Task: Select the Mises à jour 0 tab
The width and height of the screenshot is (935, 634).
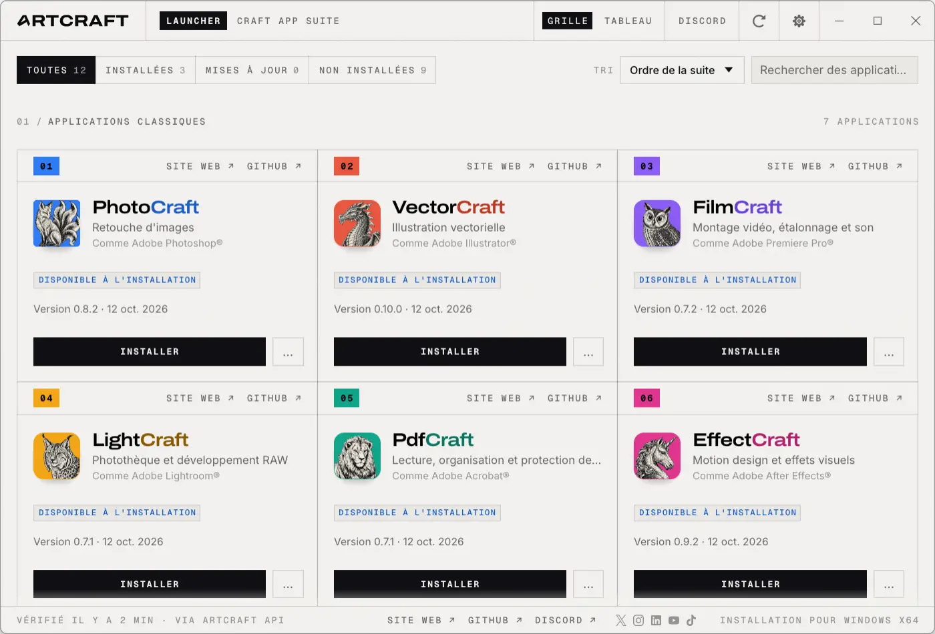Action: (x=252, y=70)
